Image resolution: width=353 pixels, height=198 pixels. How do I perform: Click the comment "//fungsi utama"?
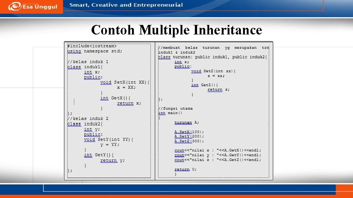(175, 109)
